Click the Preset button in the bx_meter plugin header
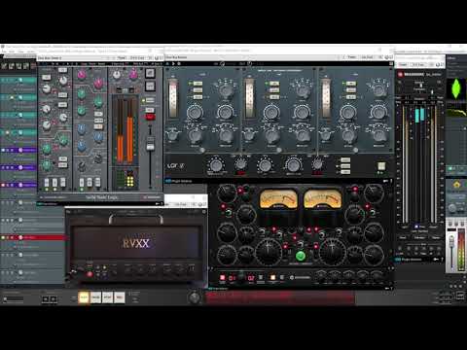 403,64
